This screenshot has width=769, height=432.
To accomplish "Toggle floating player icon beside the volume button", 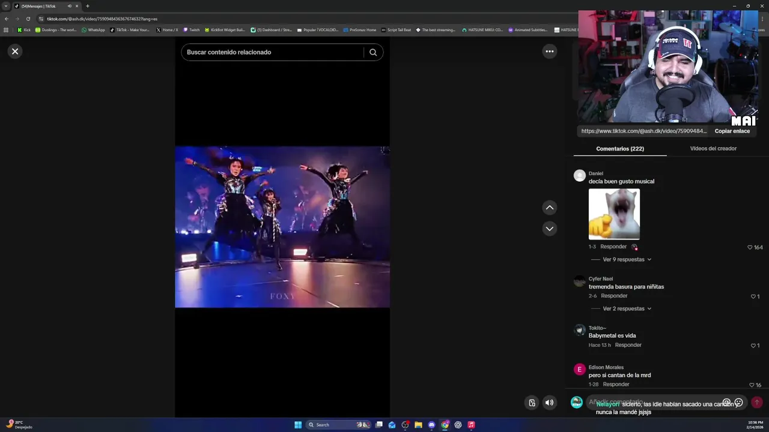I will (x=532, y=403).
